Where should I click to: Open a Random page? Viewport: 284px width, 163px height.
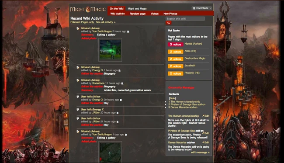click(x=138, y=14)
